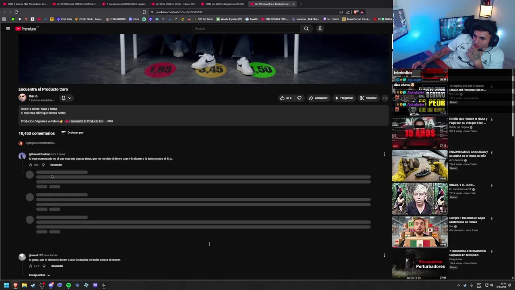Show hidden system tray icons
Image resolution: width=515 pixels, height=290 pixels.
point(458,285)
